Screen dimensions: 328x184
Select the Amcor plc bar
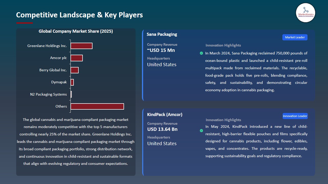(x=76, y=58)
